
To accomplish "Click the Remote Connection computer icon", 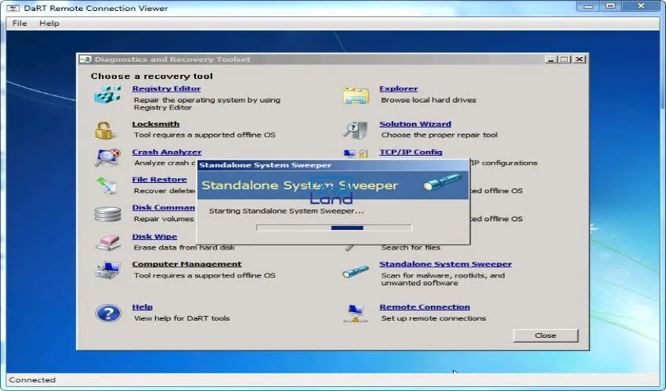I will pyautogui.click(x=355, y=314).
